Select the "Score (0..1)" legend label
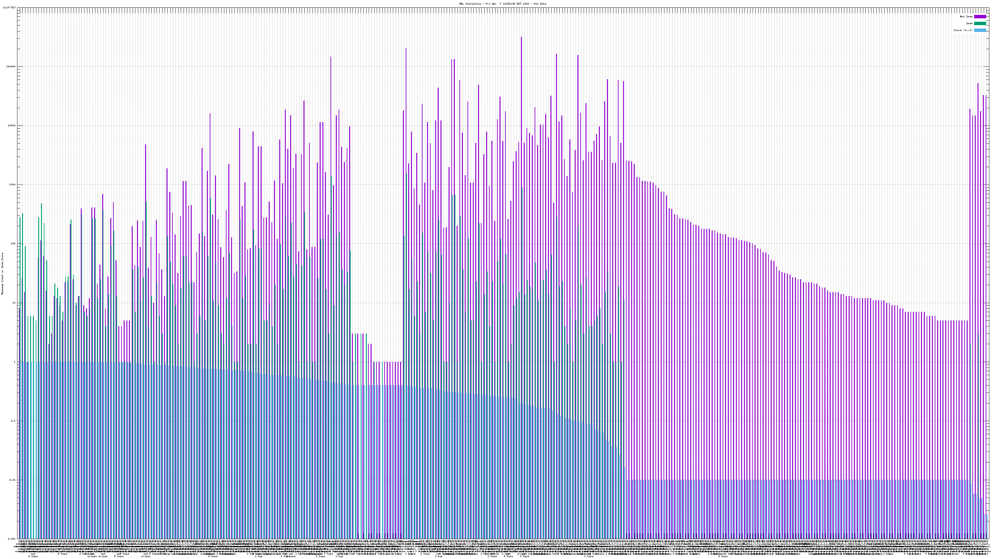Image resolution: width=994 pixels, height=559 pixels. click(x=963, y=30)
